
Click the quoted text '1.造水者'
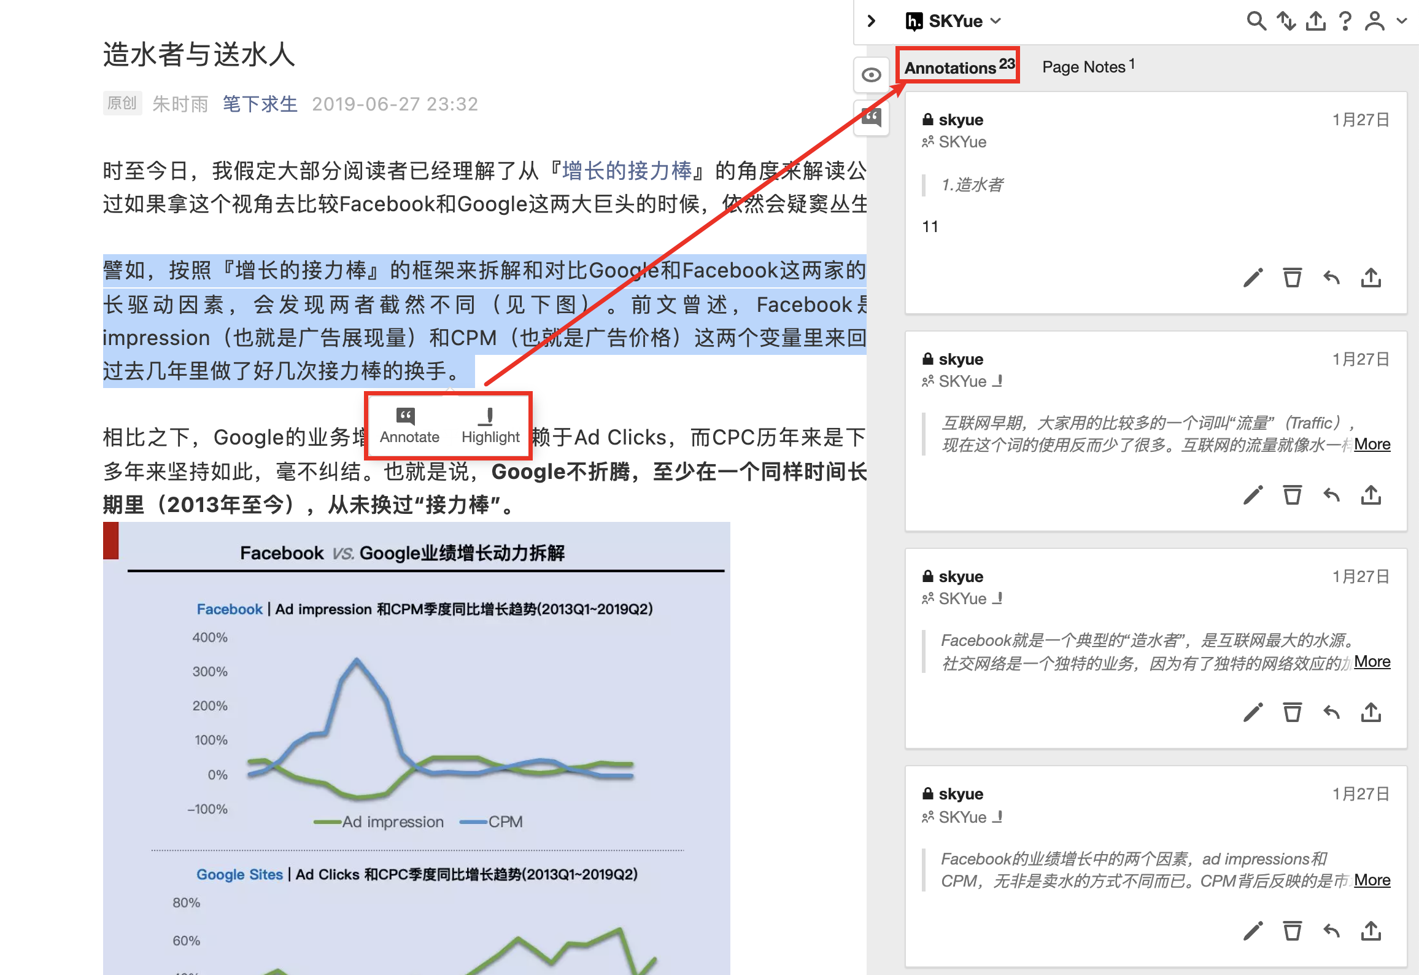click(x=973, y=184)
